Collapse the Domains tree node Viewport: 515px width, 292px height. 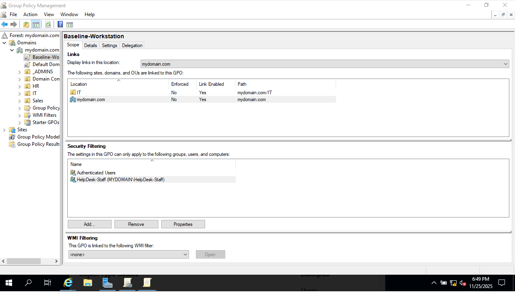4,43
